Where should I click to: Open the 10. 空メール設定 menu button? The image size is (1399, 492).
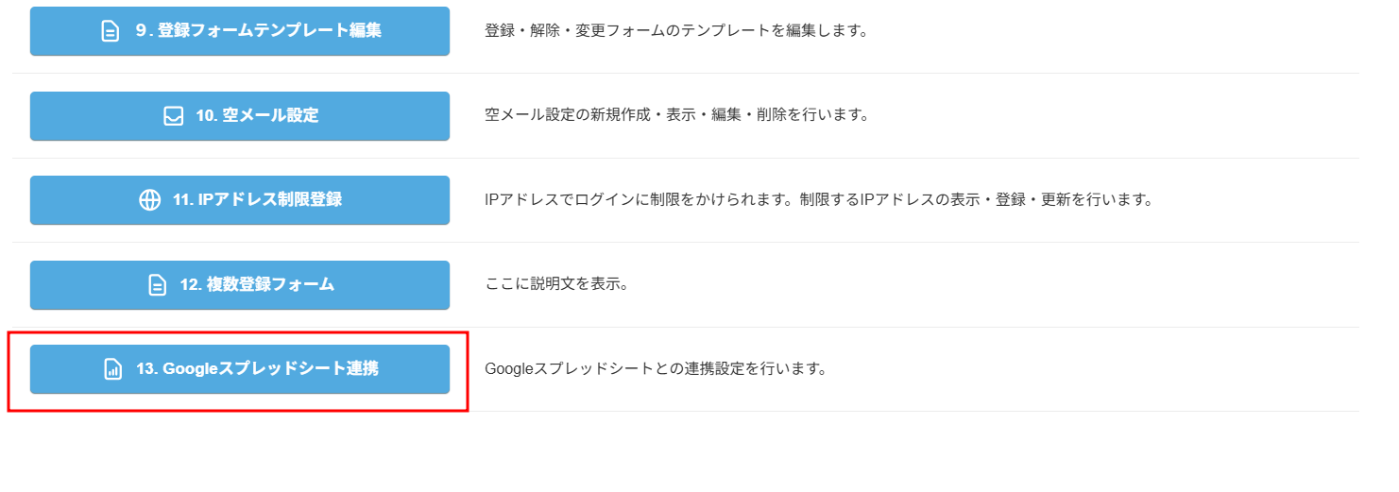coord(240,116)
